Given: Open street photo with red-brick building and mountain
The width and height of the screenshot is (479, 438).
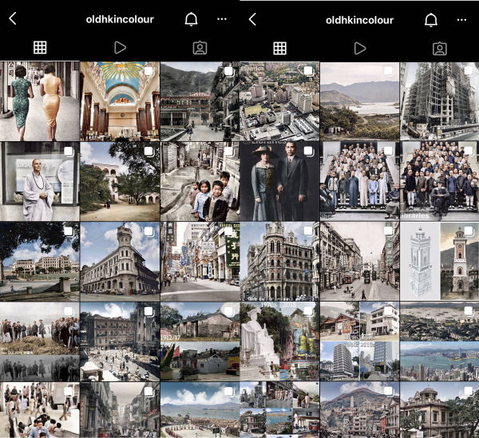Looking at the screenshot, I should [200, 101].
